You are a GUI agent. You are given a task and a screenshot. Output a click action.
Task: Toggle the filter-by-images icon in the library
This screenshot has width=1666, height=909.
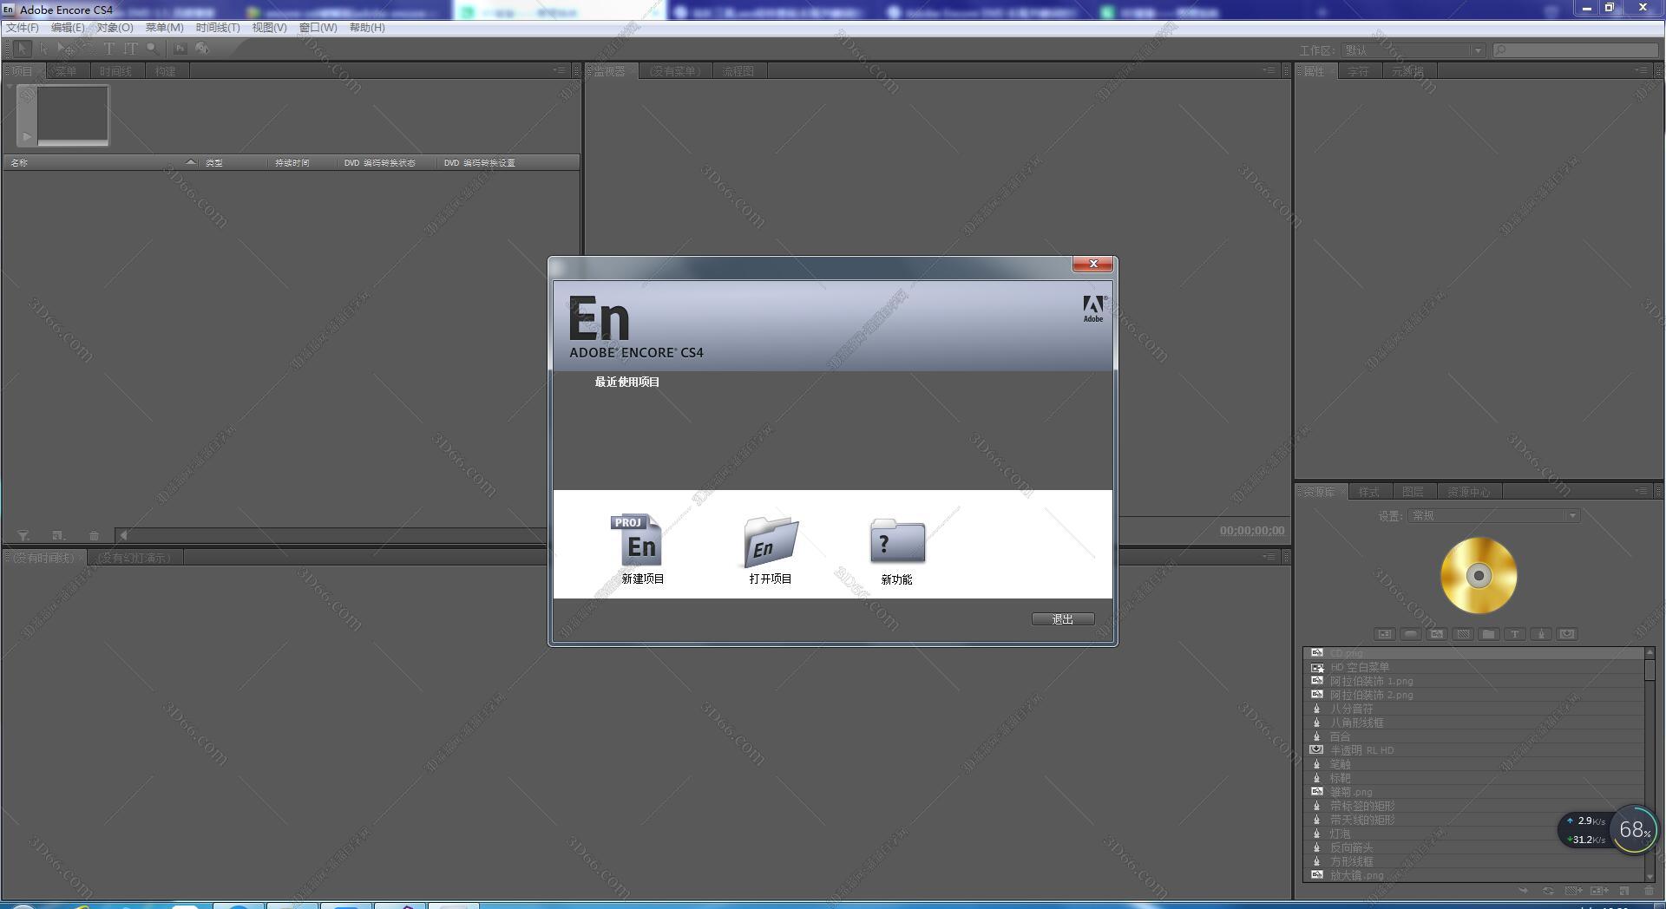[x=1437, y=634]
